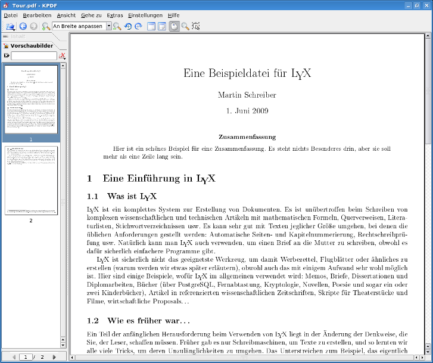Fit page to width icon

click(x=151, y=26)
